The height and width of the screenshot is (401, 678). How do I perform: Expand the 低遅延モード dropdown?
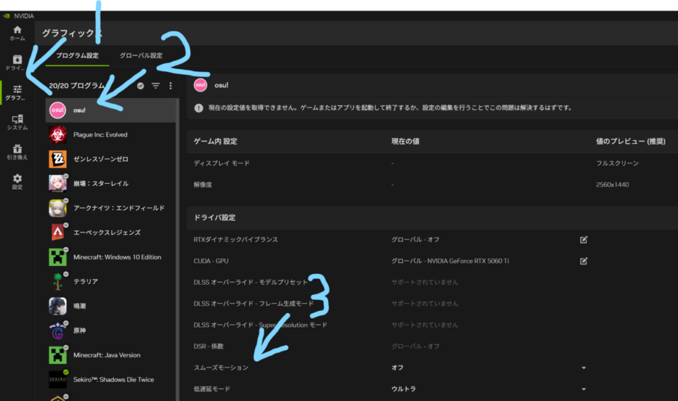click(583, 389)
